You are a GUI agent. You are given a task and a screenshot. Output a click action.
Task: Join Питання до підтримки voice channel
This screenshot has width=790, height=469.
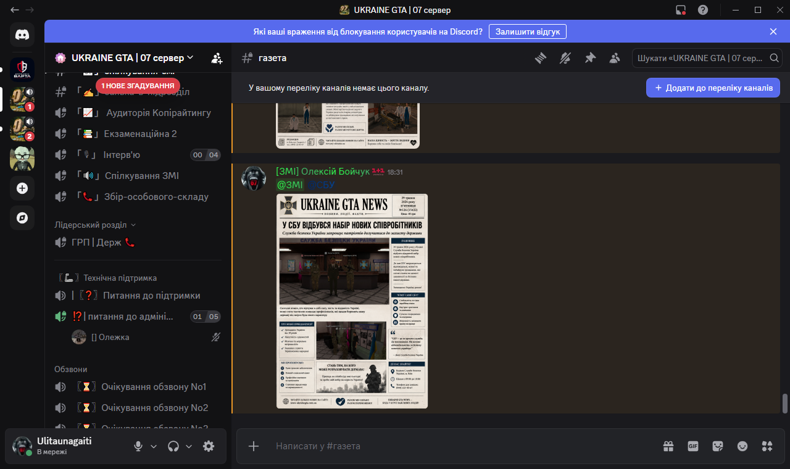[x=137, y=295]
